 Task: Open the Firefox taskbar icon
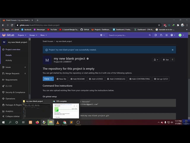coord(37,122)
